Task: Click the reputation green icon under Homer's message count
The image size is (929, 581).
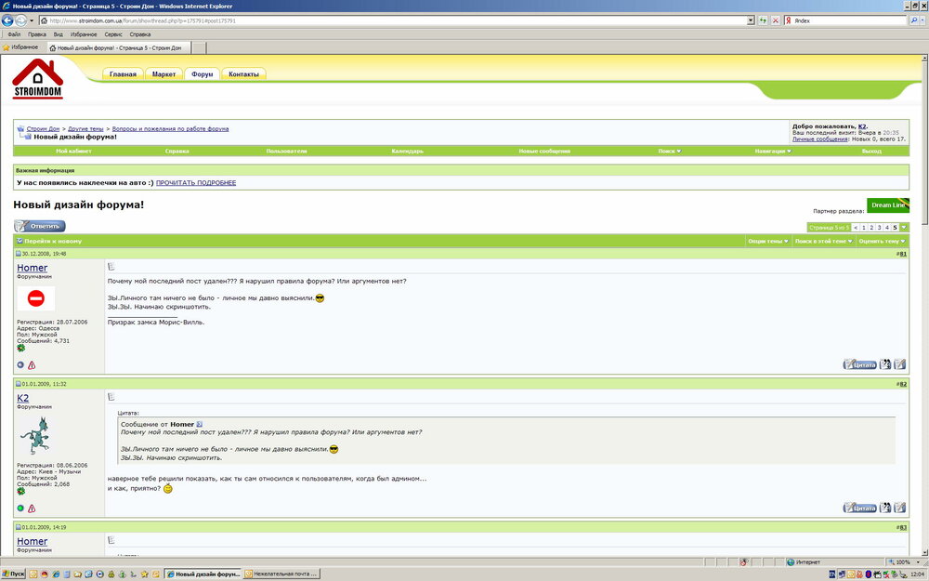Action: pos(20,348)
